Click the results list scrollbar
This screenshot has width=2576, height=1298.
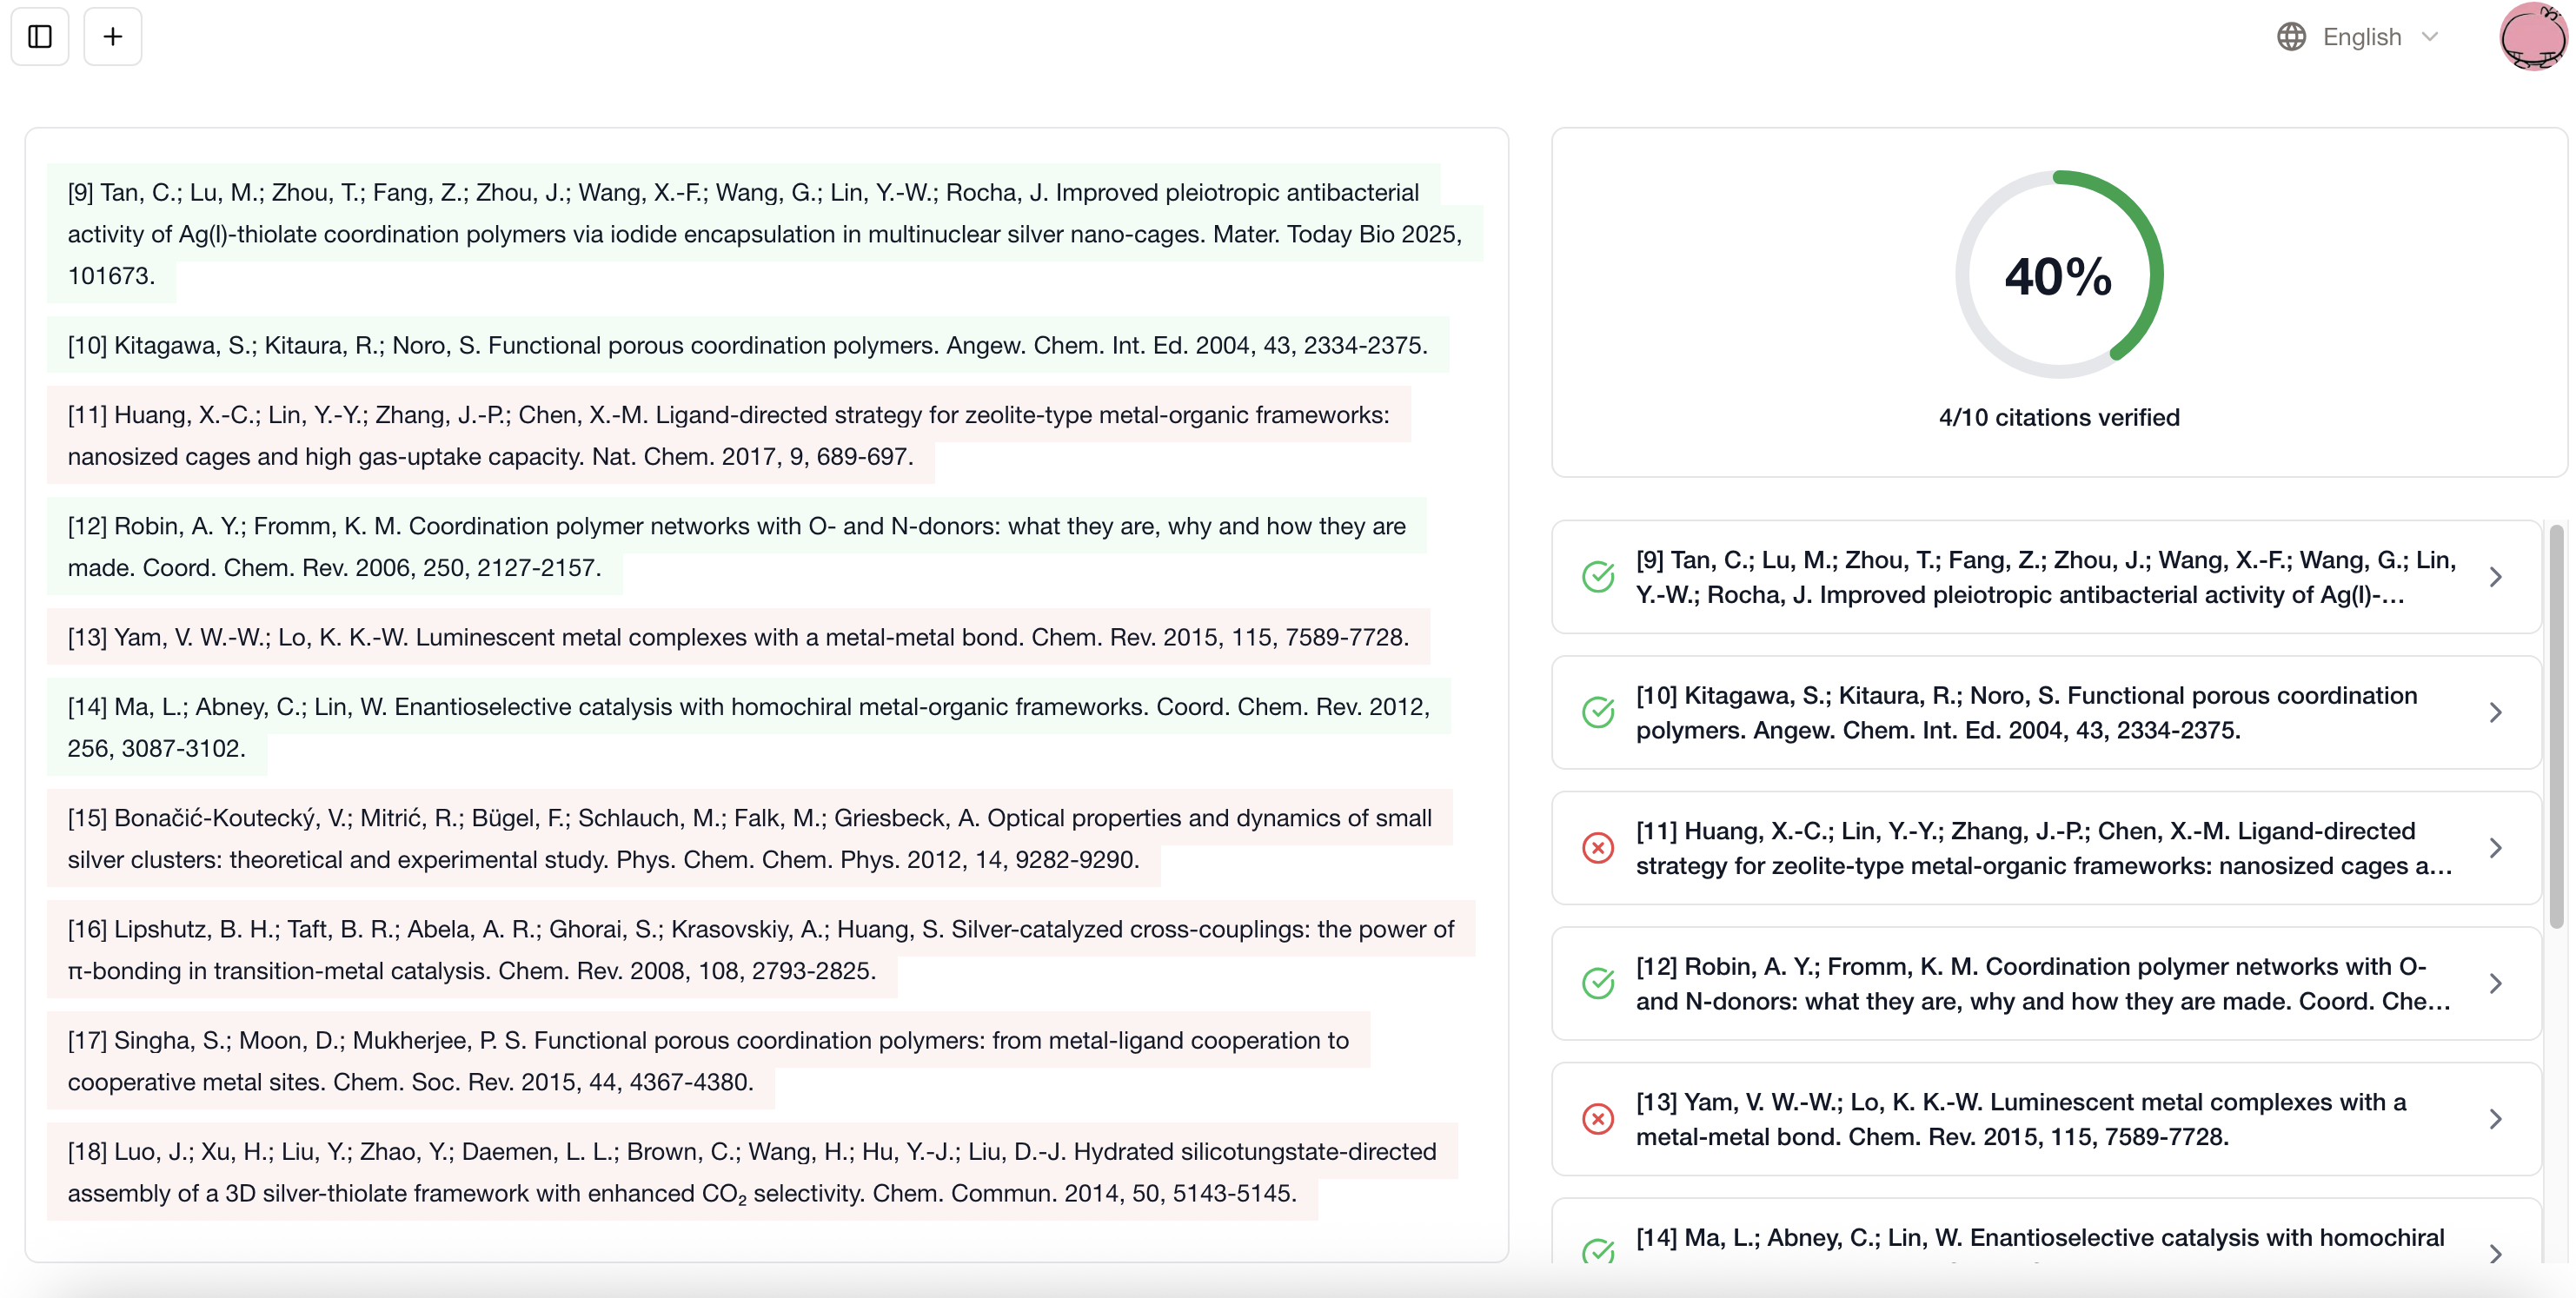coord(2556,727)
